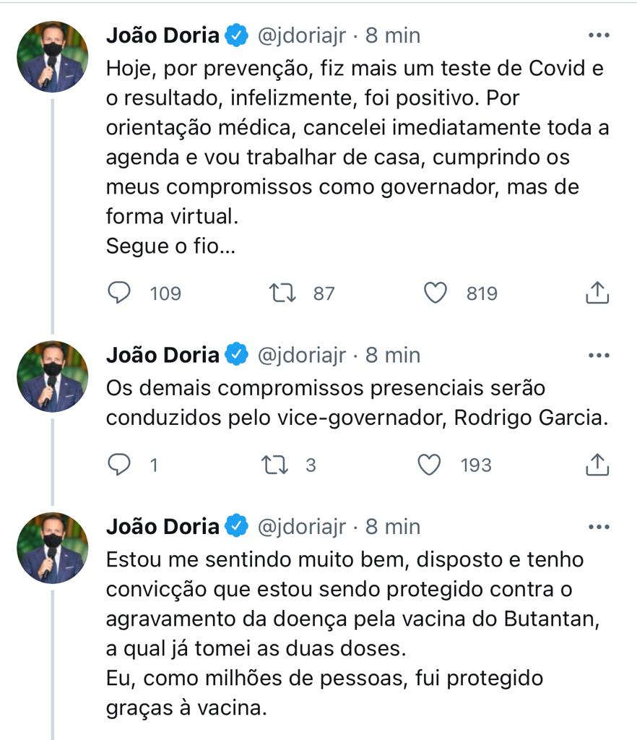This screenshot has width=637, height=740.
Task: Open João Doria name link in first tweet
Action: (162, 35)
